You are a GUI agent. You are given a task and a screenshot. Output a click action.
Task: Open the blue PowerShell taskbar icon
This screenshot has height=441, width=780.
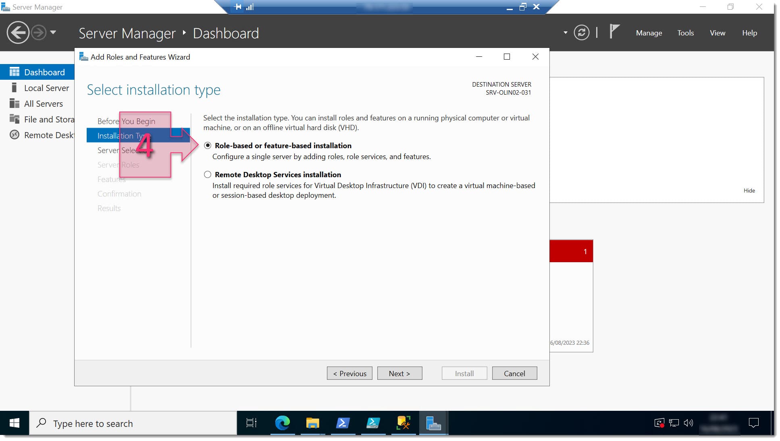point(343,423)
